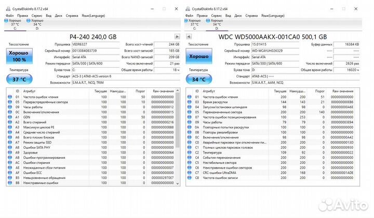The width and height of the screenshot is (374, 218).
Task: Open Справка menu in right window
Action: point(251,16)
